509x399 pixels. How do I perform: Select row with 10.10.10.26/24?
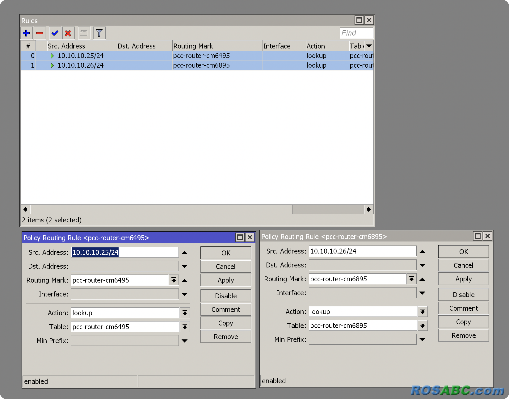pos(197,65)
